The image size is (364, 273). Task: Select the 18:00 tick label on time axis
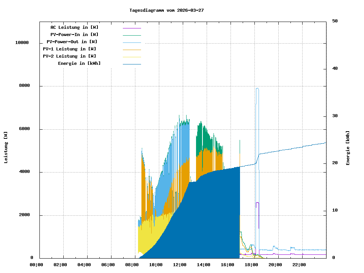(x=251, y=265)
